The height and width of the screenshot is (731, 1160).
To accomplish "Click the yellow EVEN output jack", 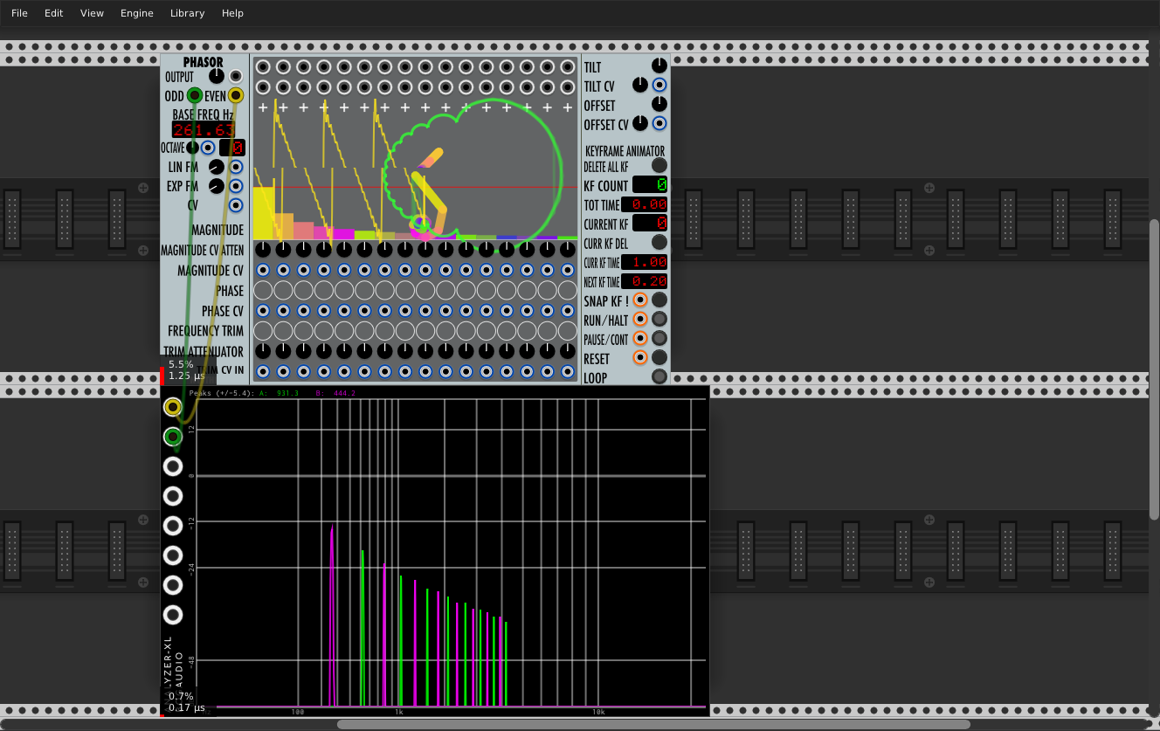I will tap(236, 95).
